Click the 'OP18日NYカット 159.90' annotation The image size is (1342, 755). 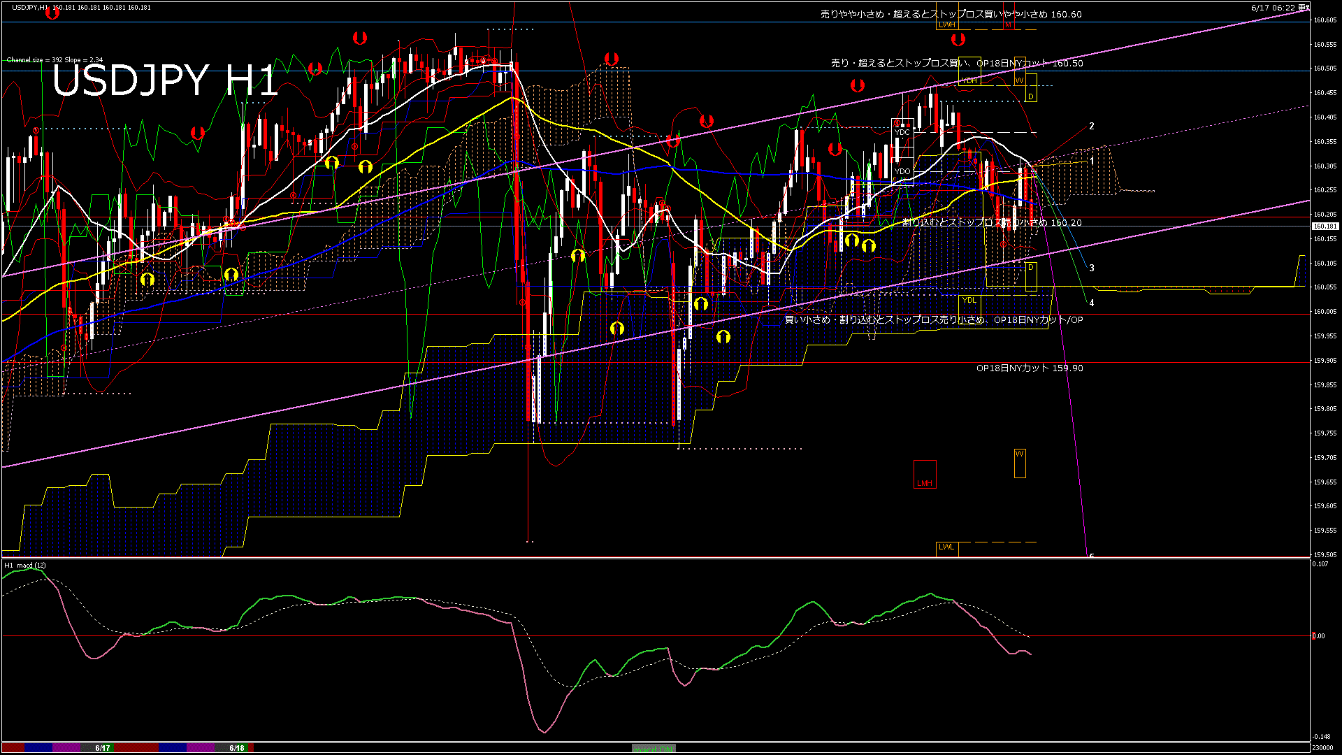point(1030,368)
